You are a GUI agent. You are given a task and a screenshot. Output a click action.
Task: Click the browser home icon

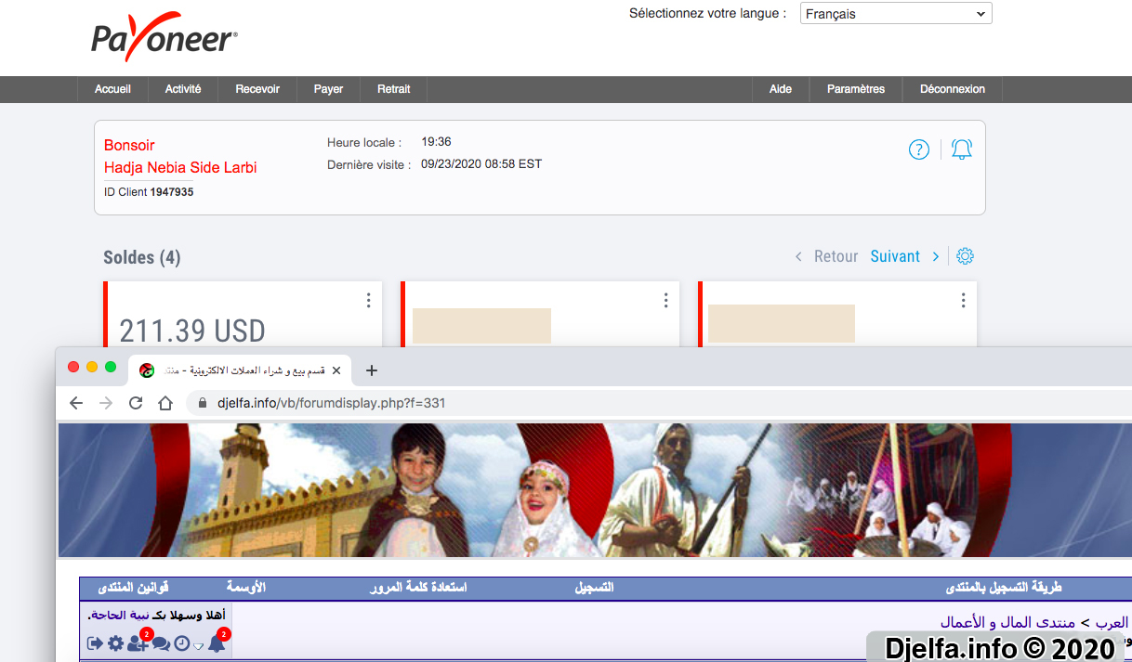165,403
